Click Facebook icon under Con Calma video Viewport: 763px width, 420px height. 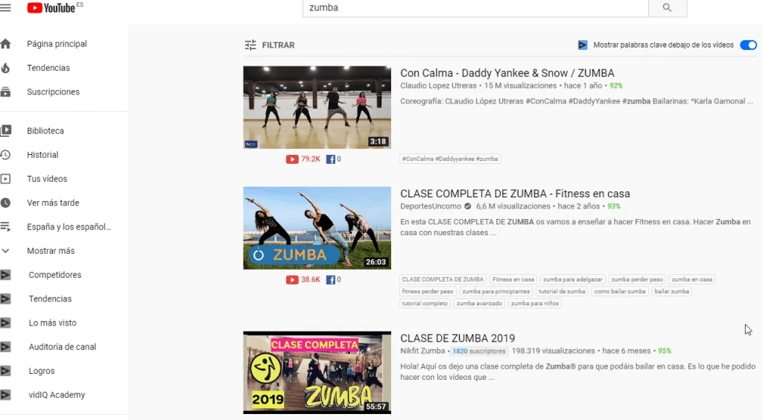click(330, 159)
